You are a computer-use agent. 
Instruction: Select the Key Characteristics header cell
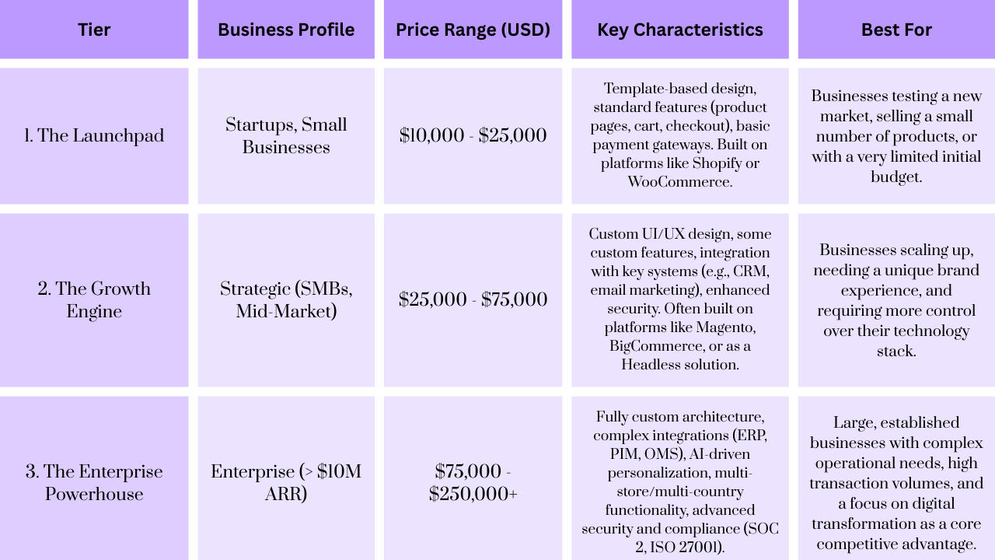(x=680, y=30)
